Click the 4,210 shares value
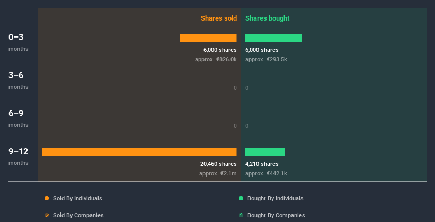This screenshot has width=435, height=222. tap(262, 164)
